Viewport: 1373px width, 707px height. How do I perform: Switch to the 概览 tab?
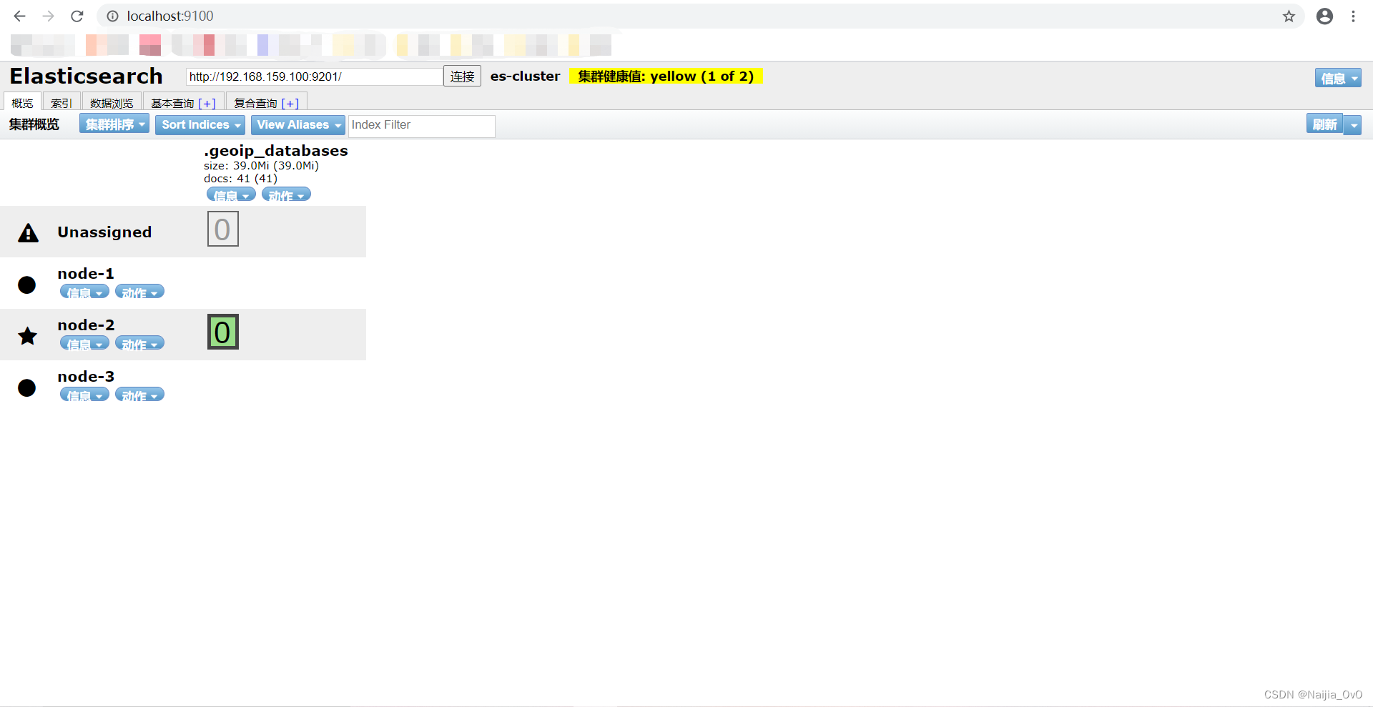22,102
